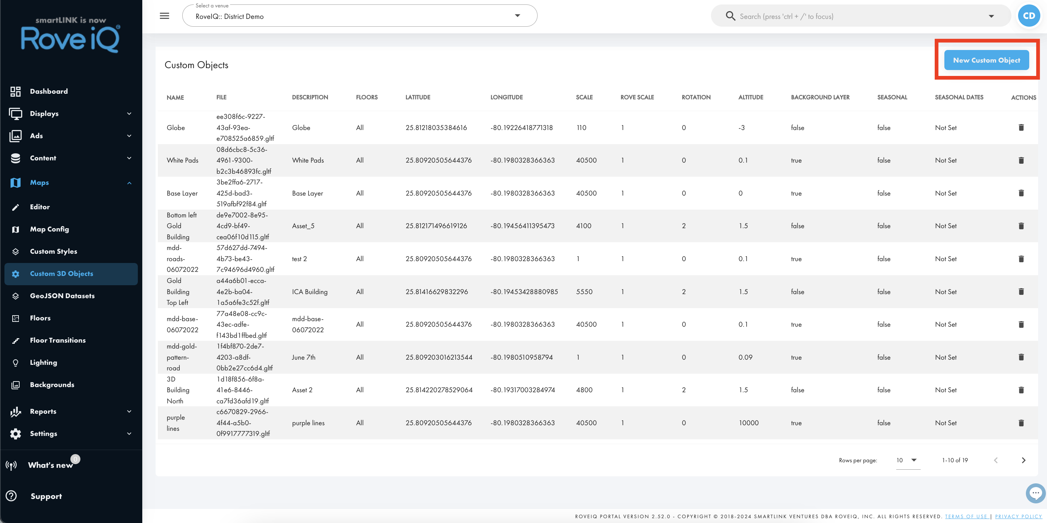Open the Terms of Use link
This screenshot has width=1047, height=523.
coord(966,516)
